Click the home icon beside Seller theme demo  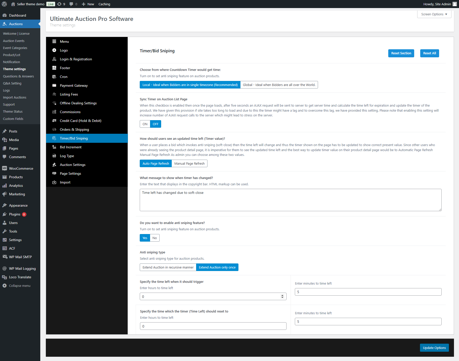tap(13, 4)
